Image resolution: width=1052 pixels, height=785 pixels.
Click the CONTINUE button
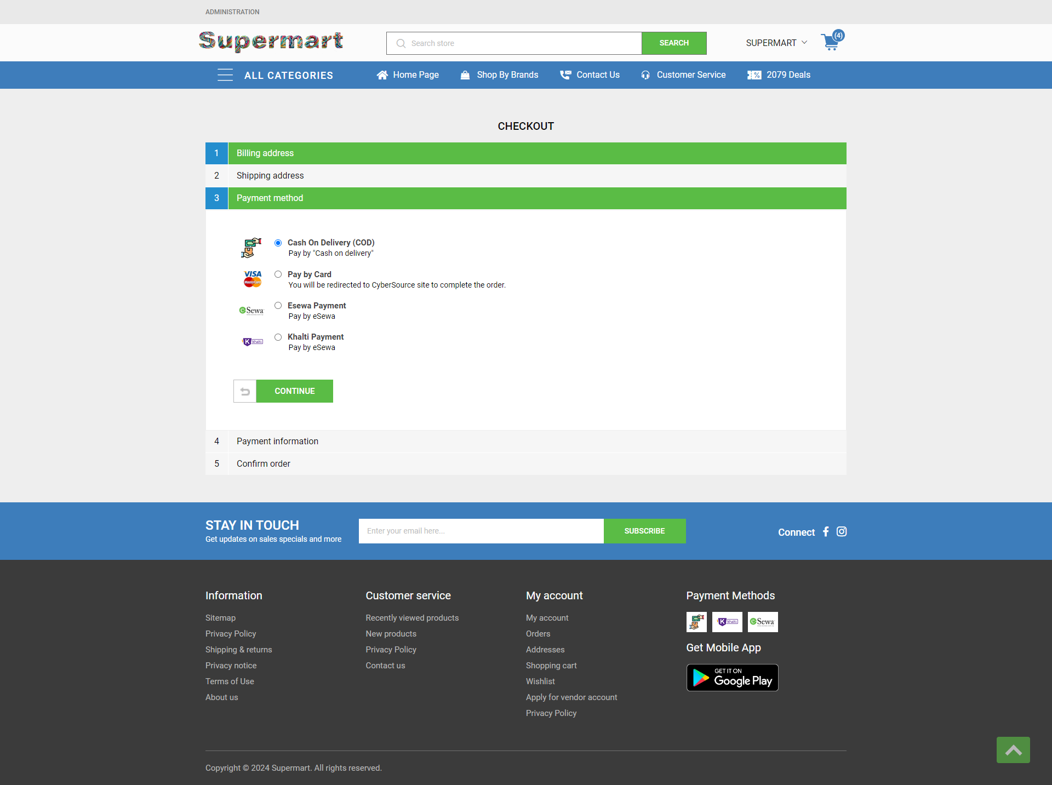295,391
